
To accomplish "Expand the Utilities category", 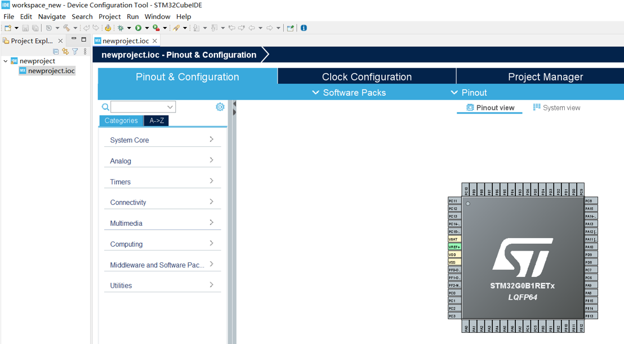I will pos(162,285).
